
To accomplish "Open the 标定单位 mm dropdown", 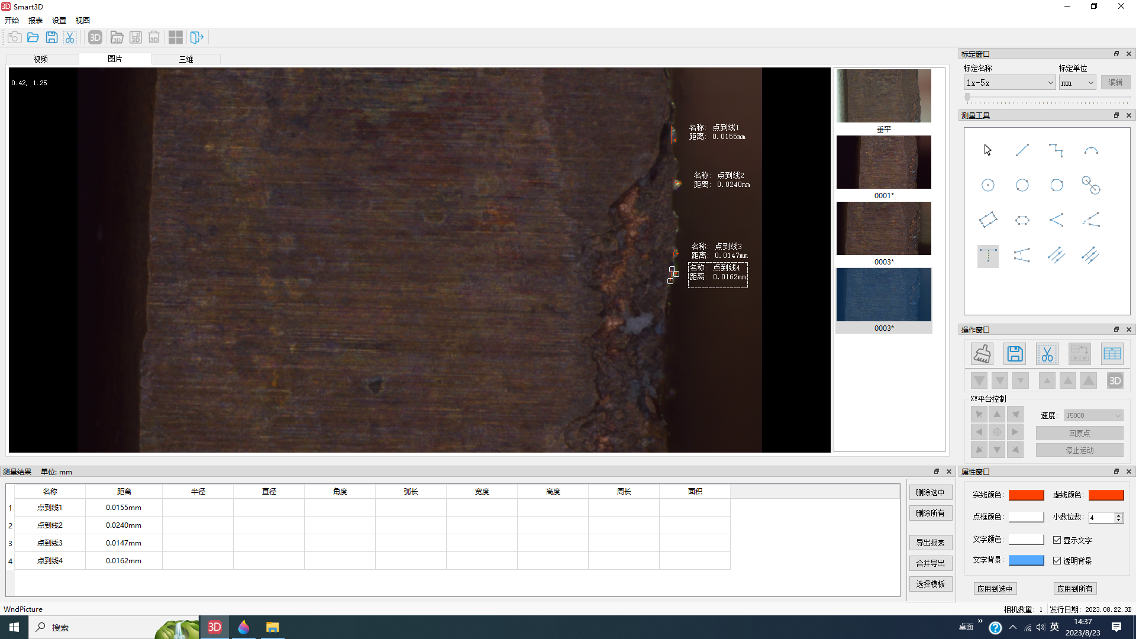I will 1077,83.
